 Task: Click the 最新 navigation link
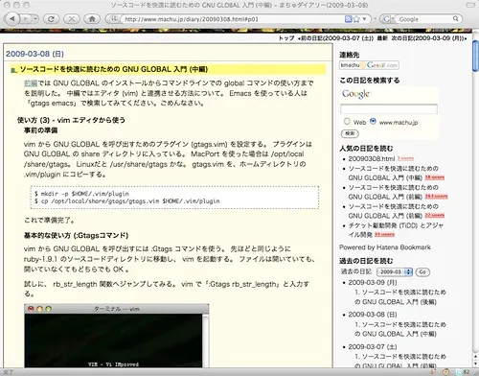[x=382, y=38]
